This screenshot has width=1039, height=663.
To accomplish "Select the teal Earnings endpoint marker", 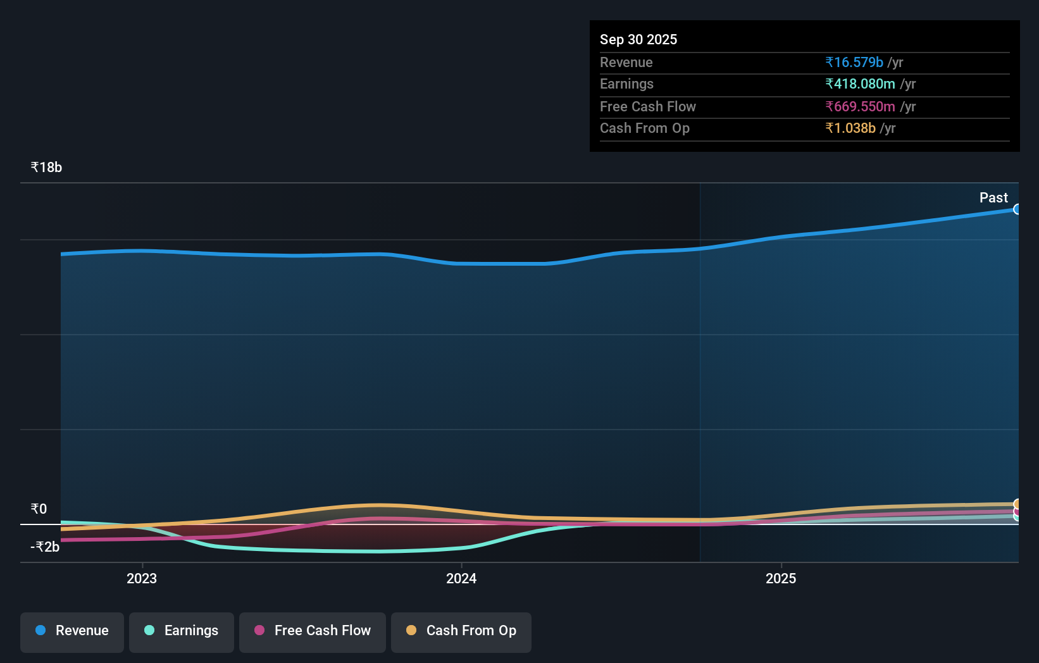I will [x=1016, y=517].
